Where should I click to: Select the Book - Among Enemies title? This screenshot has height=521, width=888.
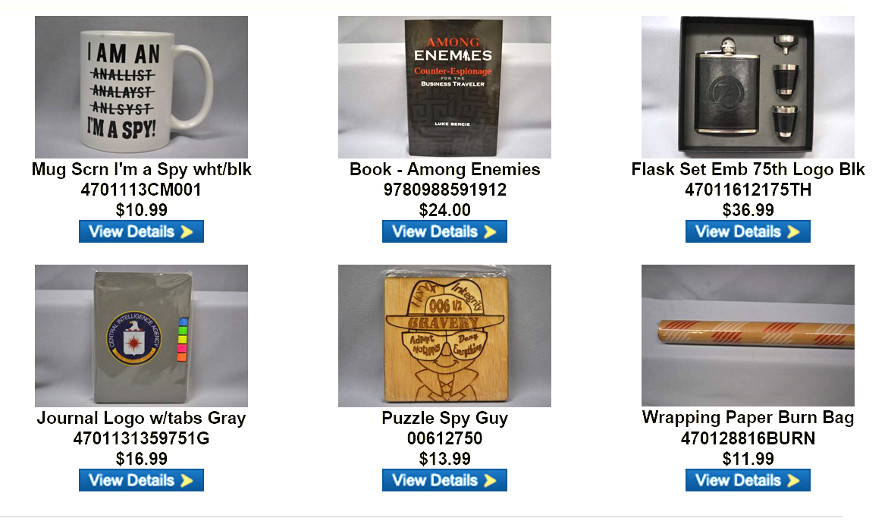[x=444, y=169]
